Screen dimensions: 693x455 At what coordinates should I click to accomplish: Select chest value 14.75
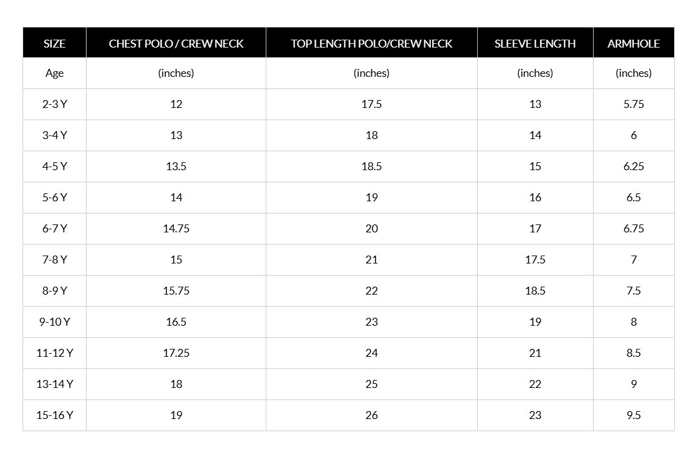(x=176, y=228)
